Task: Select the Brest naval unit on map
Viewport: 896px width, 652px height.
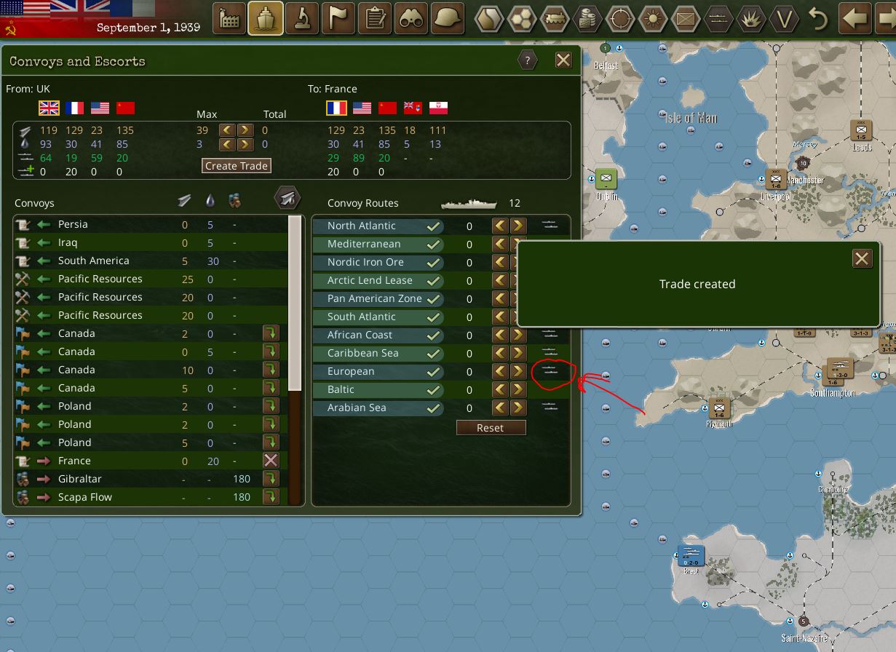Action: (691, 555)
